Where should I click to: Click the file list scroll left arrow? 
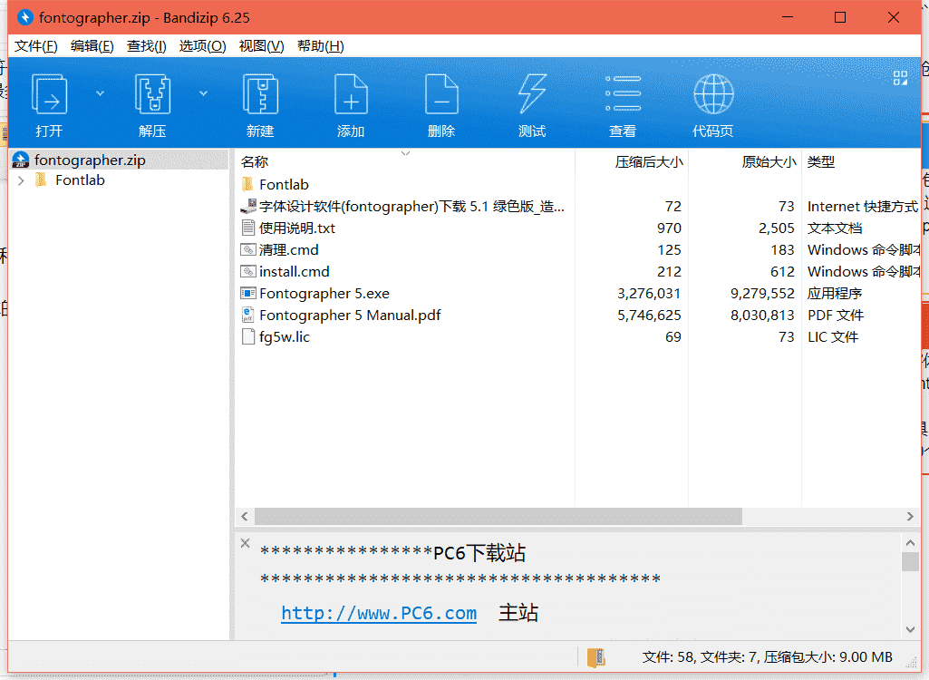(245, 517)
